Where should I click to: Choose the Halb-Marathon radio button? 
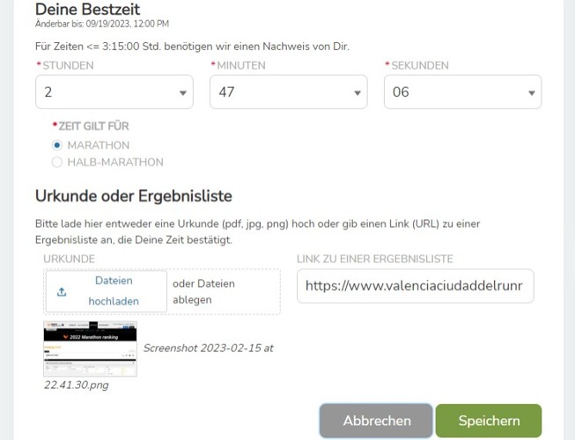57,162
